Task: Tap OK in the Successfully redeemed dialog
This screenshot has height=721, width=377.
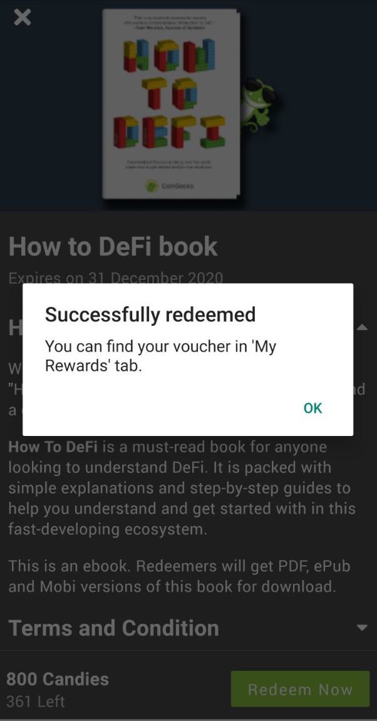Action: click(x=312, y=408)
